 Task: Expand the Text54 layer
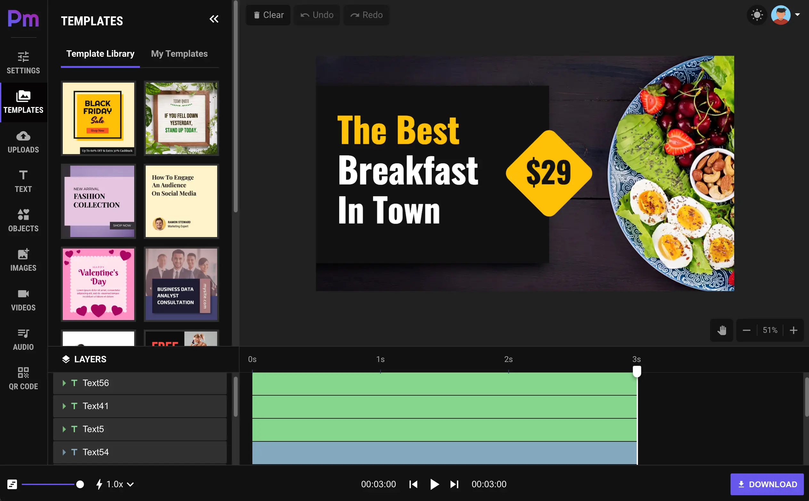click(x=64, y=452)
